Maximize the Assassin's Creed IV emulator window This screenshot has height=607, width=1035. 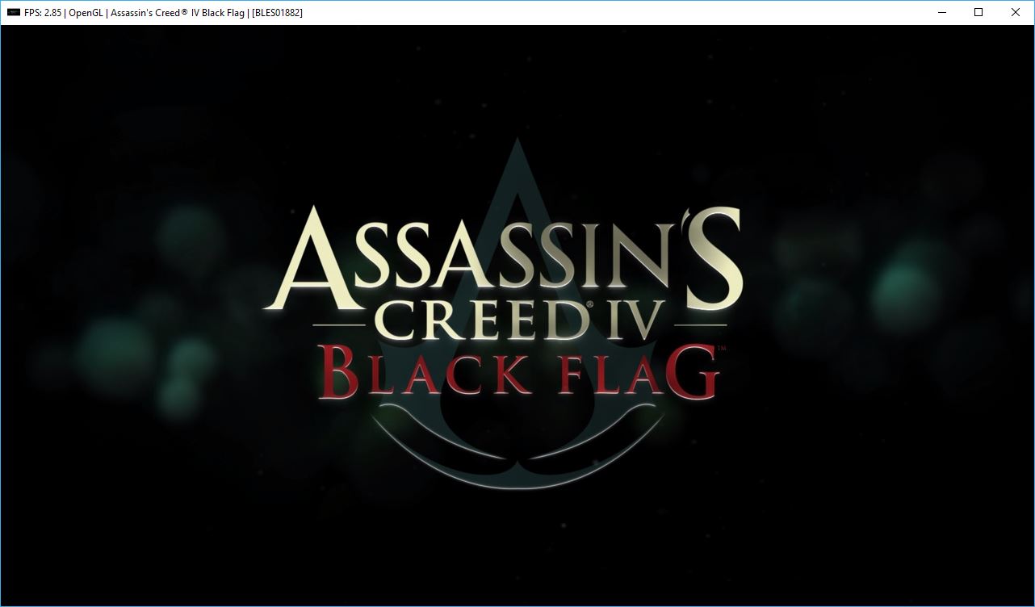(978, 13)
